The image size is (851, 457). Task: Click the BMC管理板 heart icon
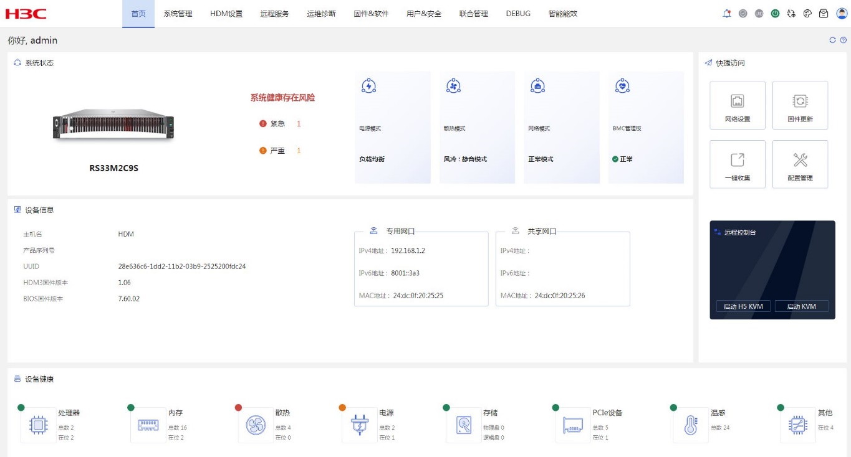(x=622, y=86)
